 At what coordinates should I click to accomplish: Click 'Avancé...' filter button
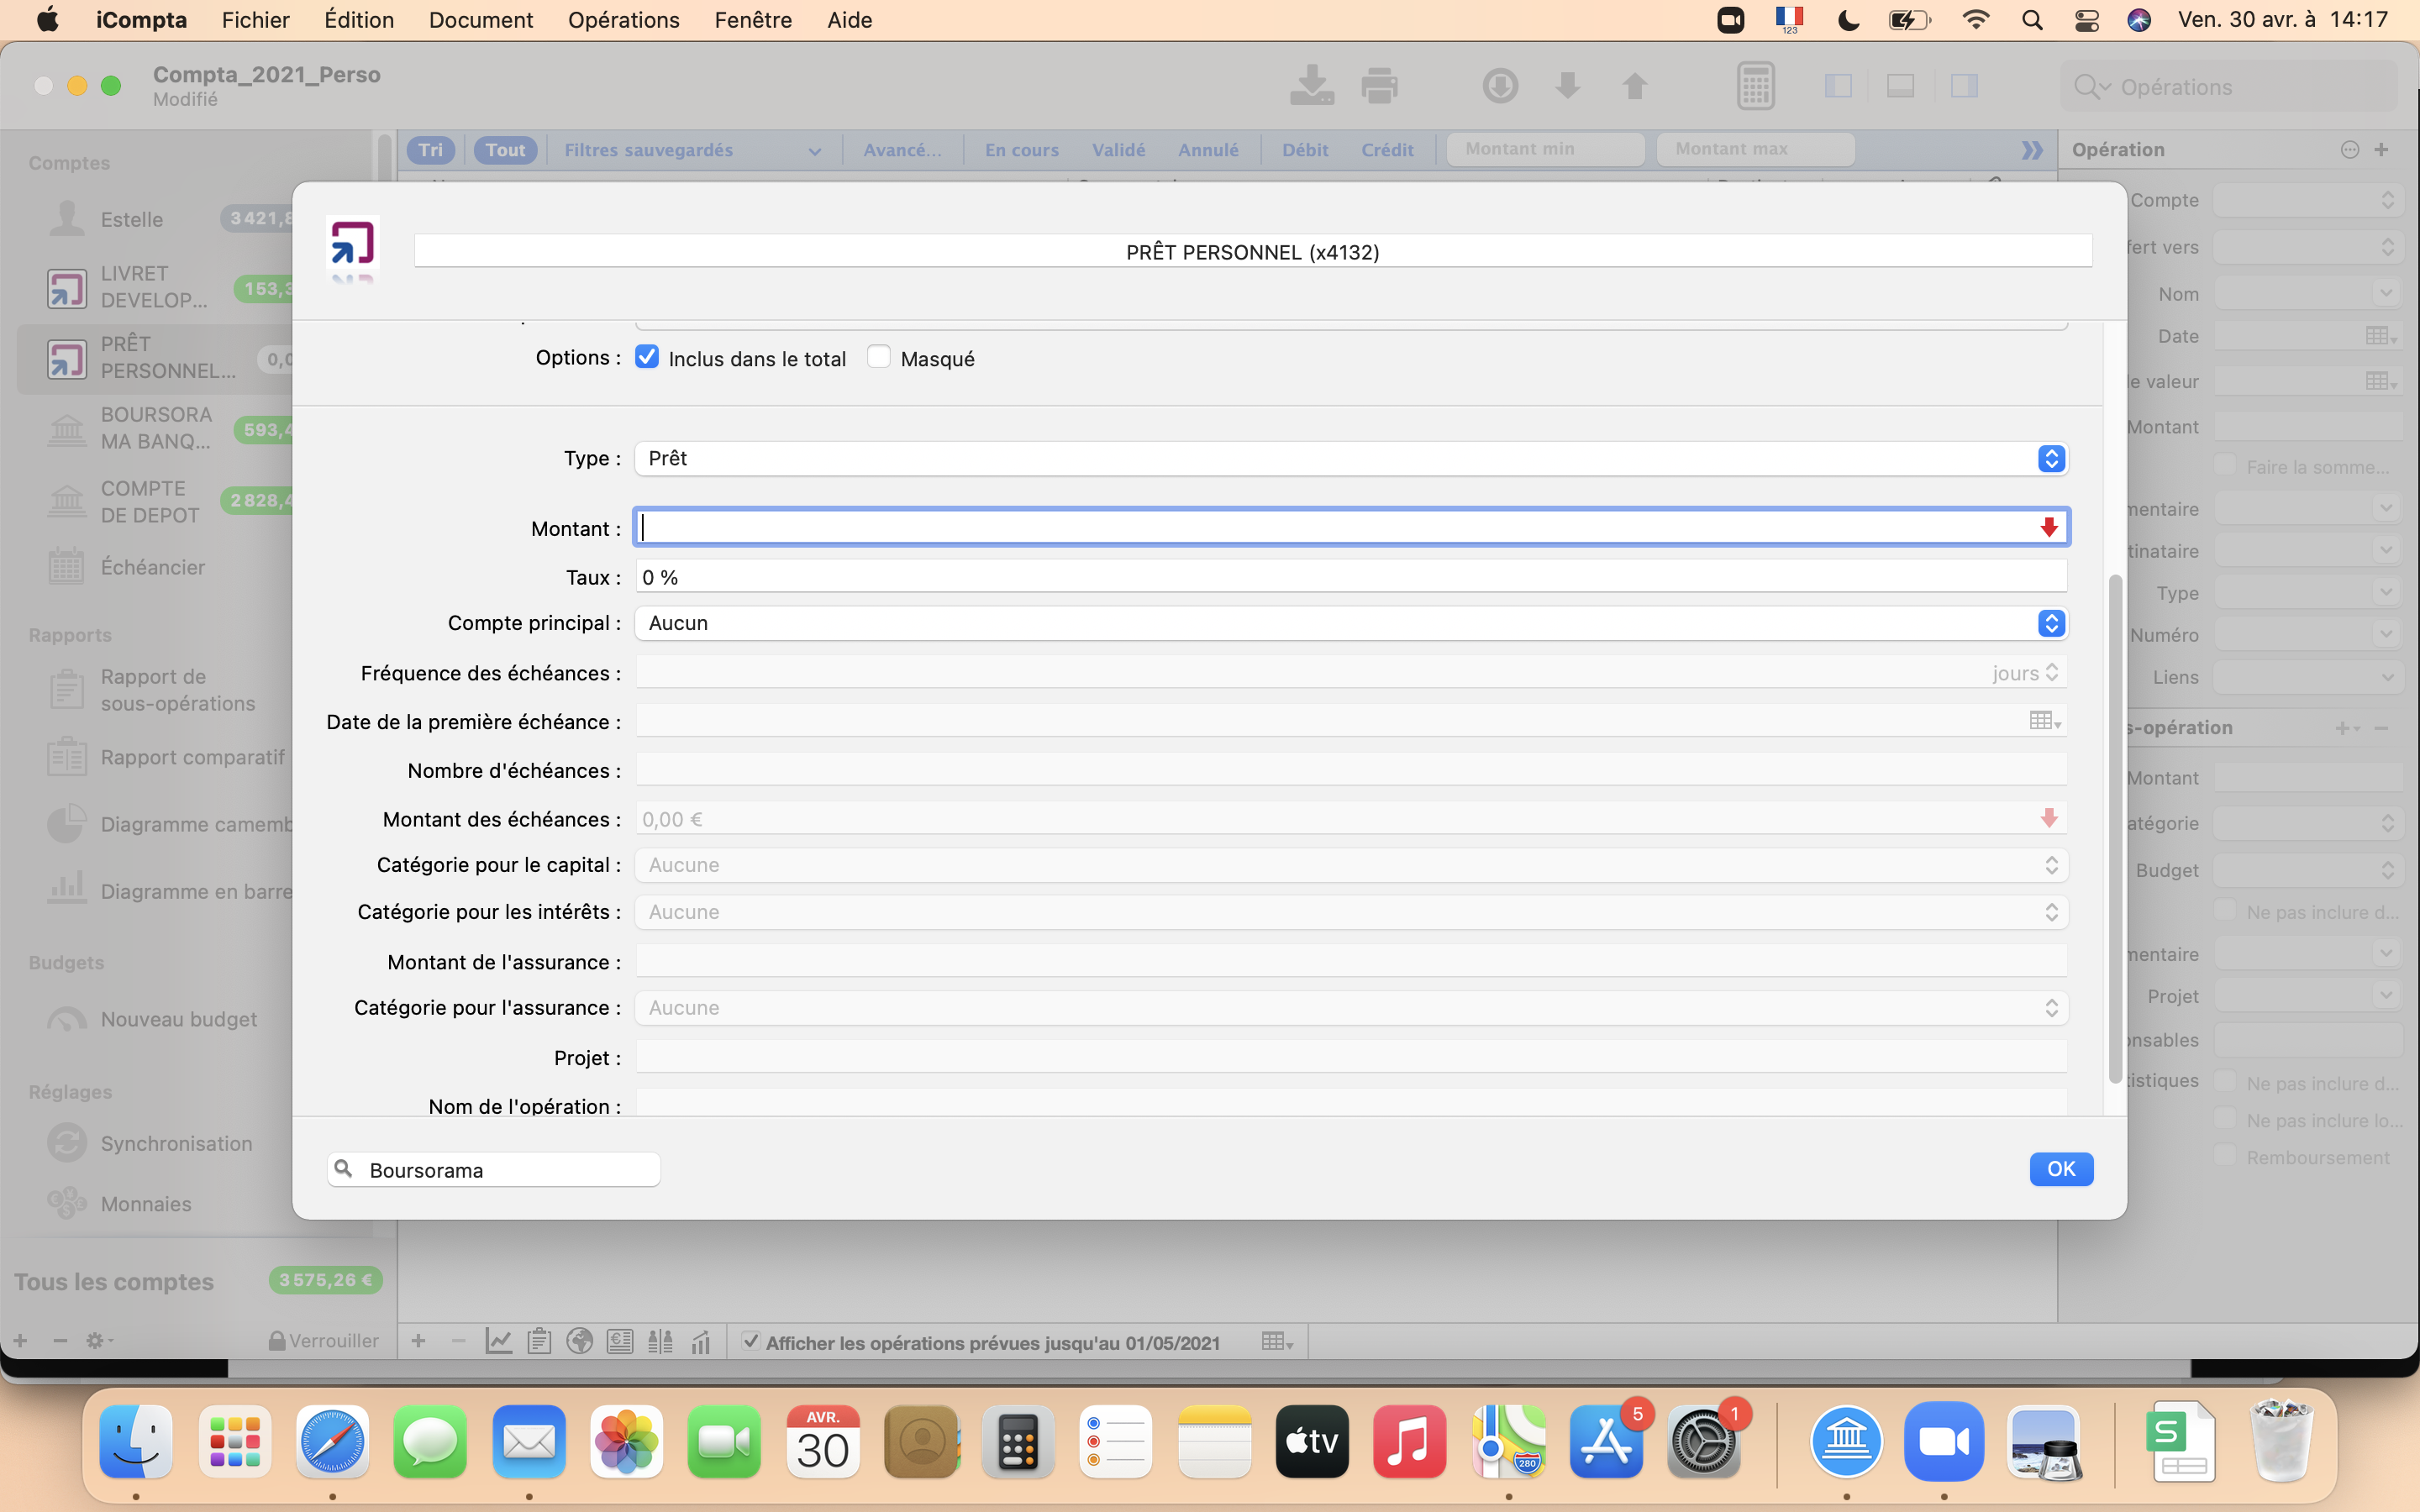(x=901, y=148)
